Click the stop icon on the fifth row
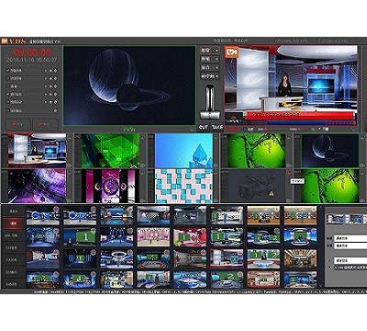367x331 pixels. (x=50, y=102)
